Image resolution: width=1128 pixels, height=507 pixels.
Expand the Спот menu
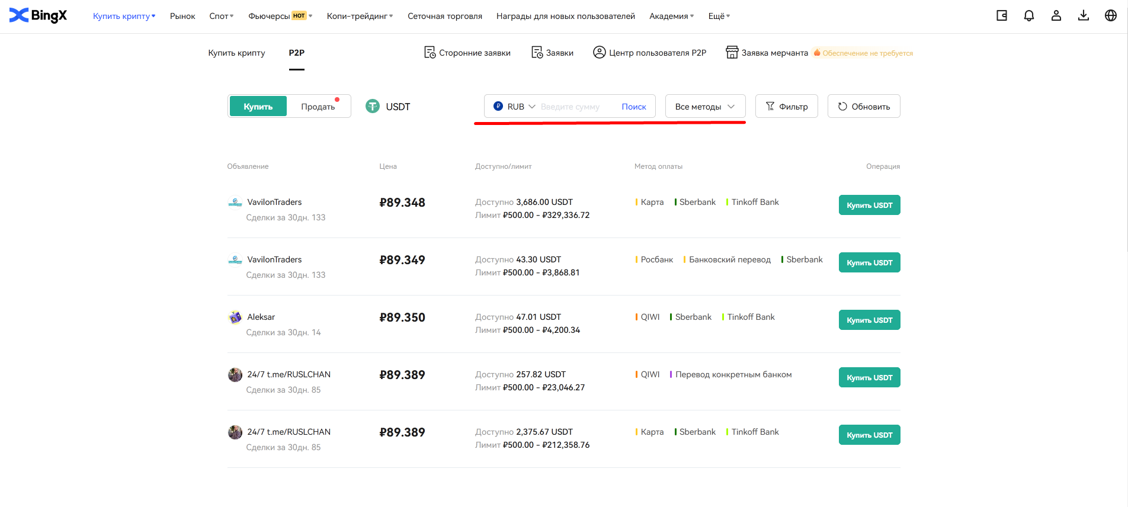(x=222, y=16)
